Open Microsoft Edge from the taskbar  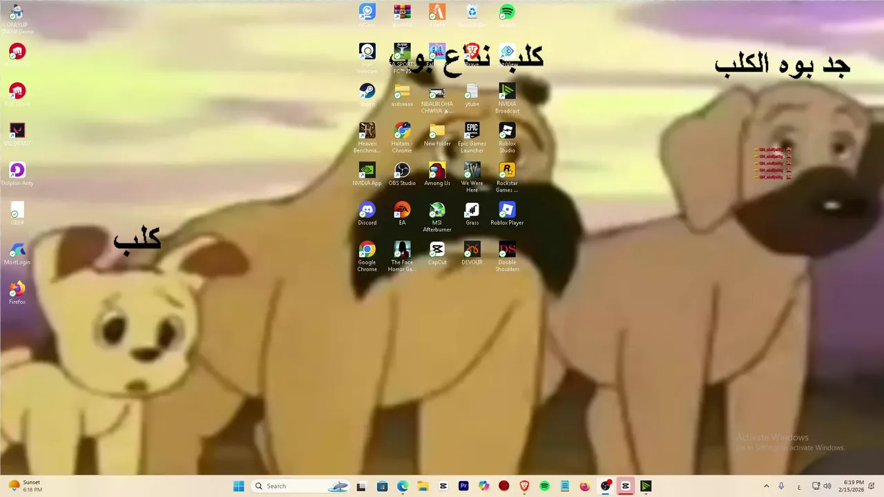click(x=403, y=486)
